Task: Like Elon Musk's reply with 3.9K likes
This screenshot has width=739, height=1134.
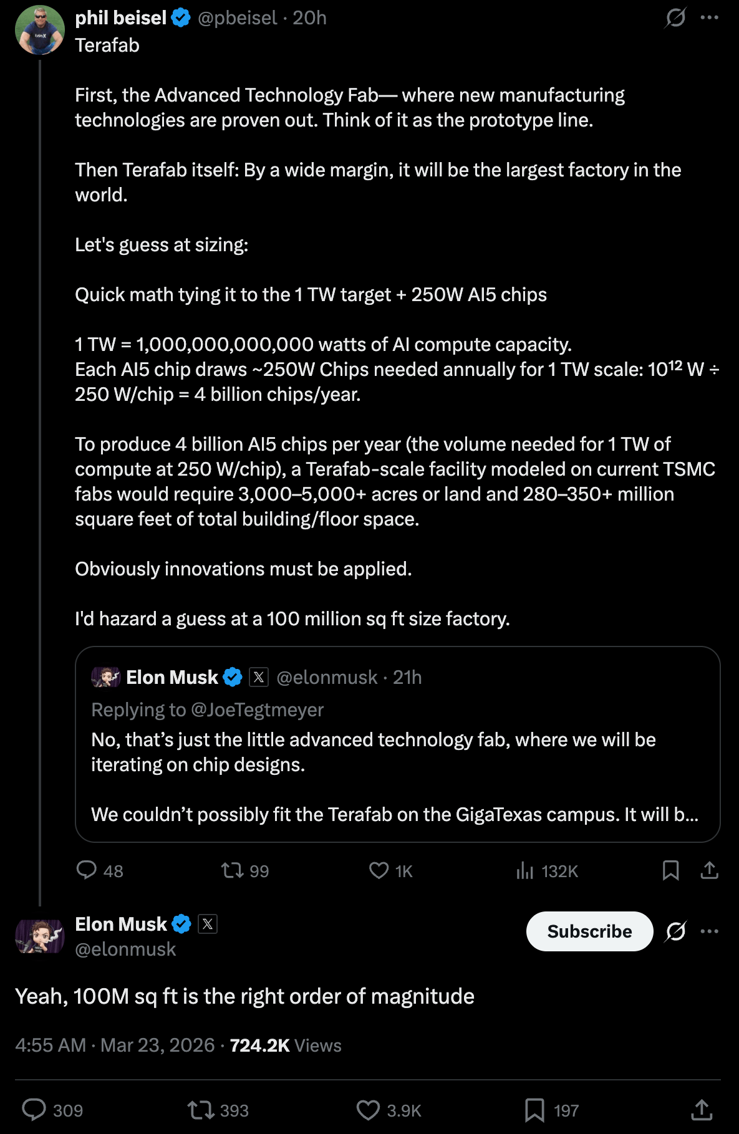Action: tap(368, 1110)
